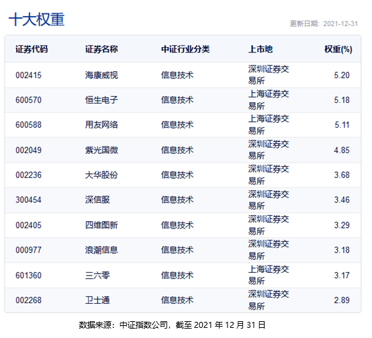Viewport: 372px width, 338px height.
Task: Select stock code 300454
Action: pyautogui.click(x=28, y=200)
